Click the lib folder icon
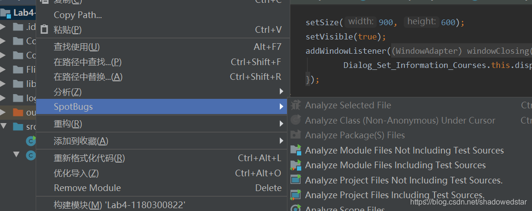 [18, 84]
